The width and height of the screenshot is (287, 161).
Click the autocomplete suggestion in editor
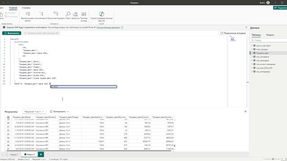pos(84,87)
